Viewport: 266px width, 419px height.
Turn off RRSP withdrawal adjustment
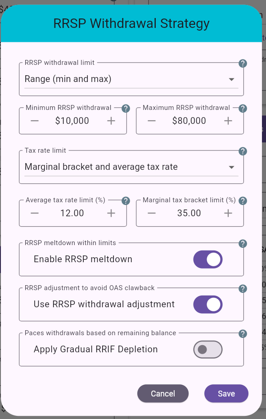207,304
